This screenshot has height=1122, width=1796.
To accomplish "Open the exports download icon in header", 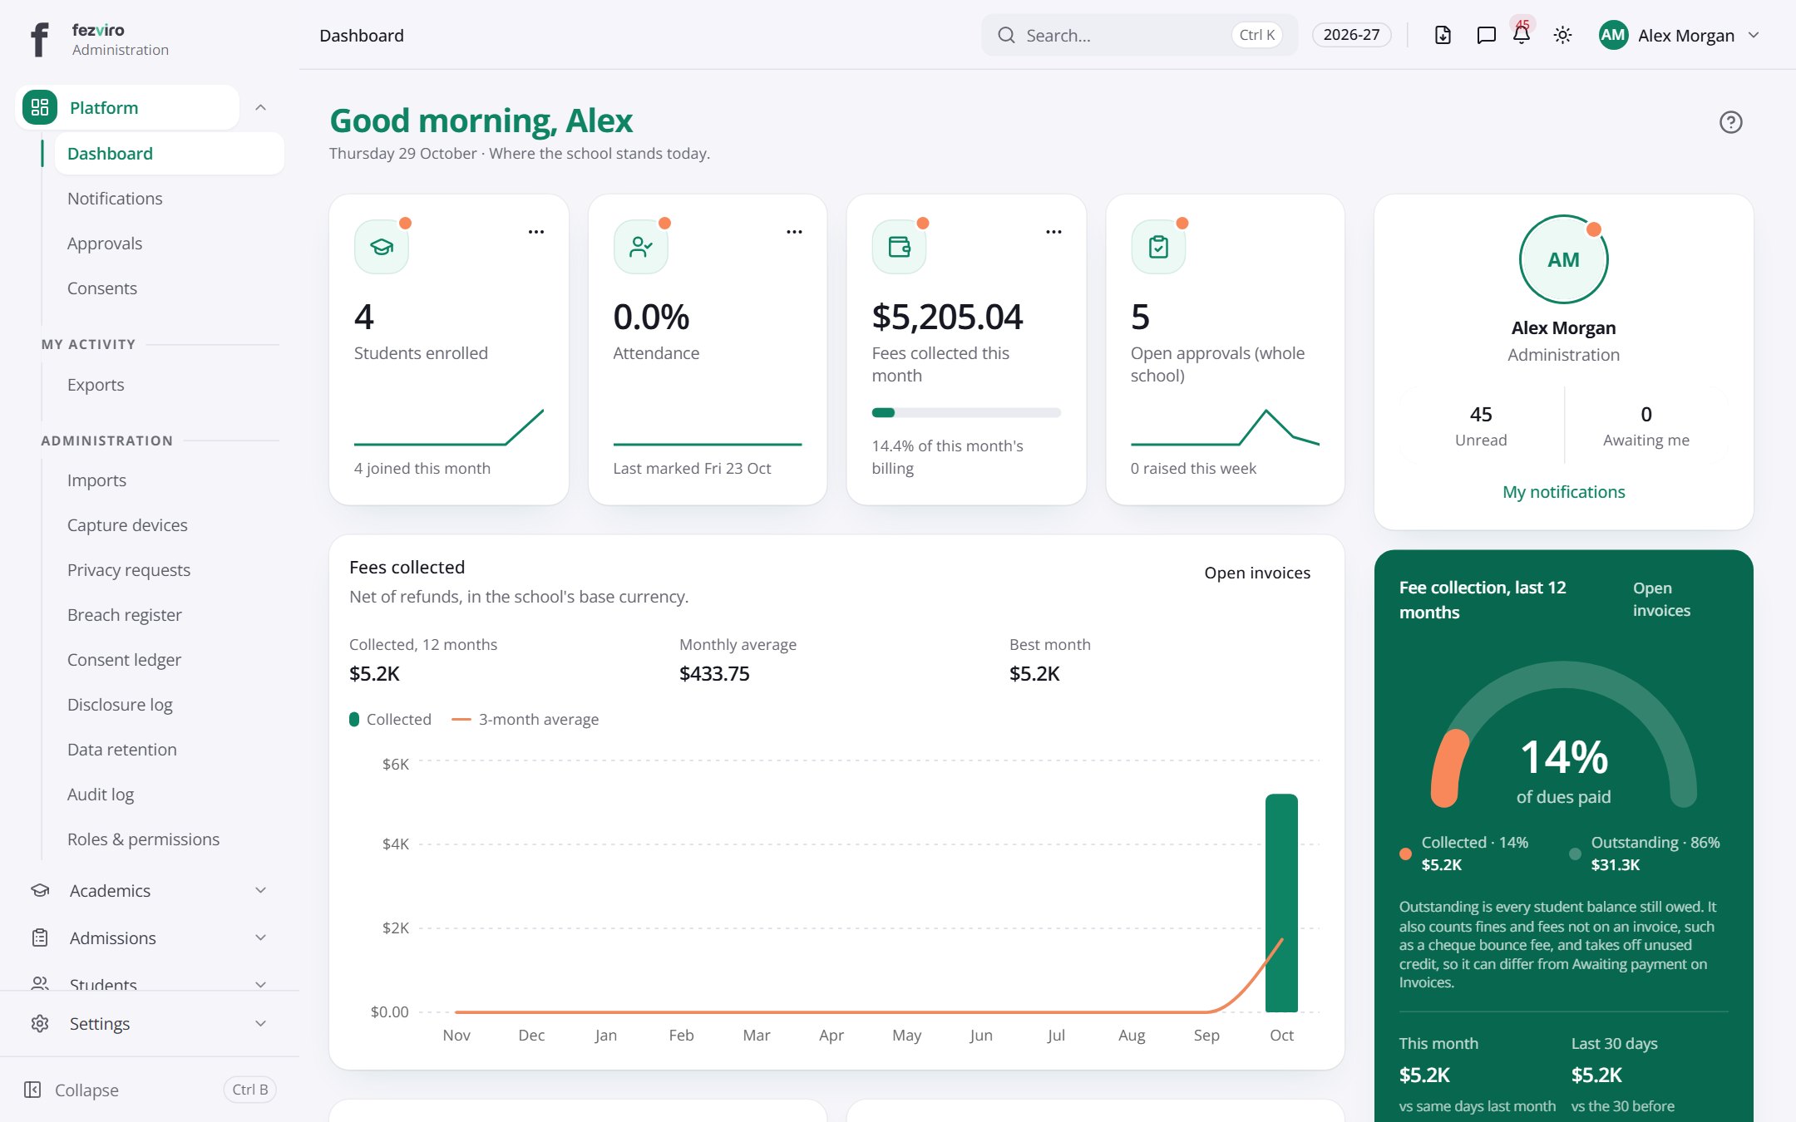I will tap(1443, 35).
